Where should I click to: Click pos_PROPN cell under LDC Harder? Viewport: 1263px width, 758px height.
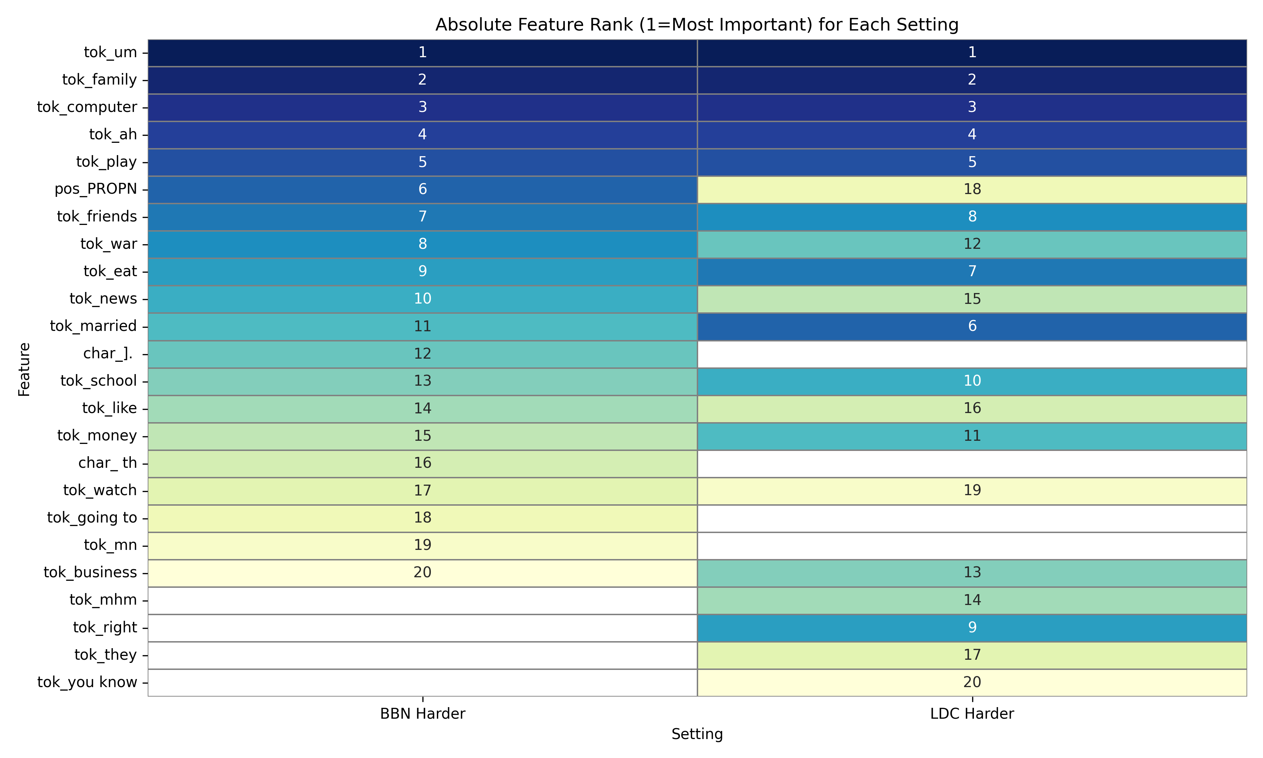[971, 189]
